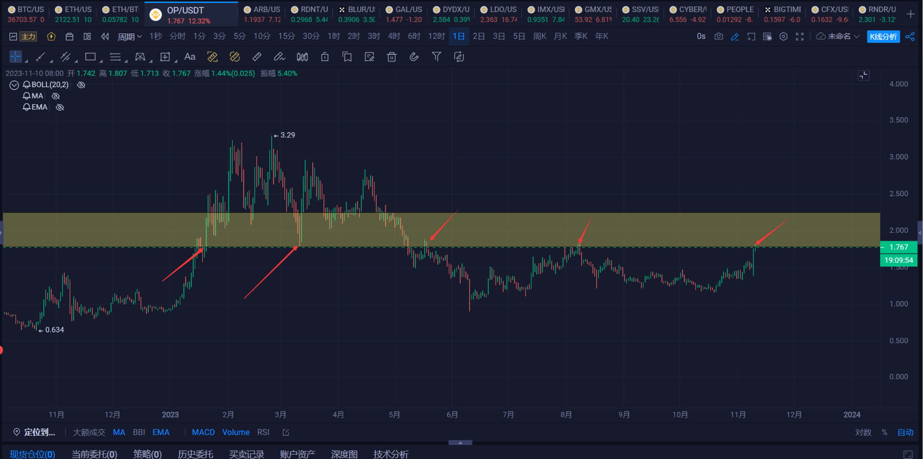The image size is (923, 459).
Task: Select the pattern drawing tool
Action: (x=140, y=57)
